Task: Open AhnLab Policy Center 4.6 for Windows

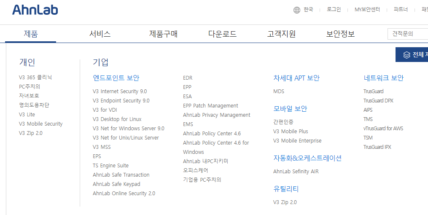Action: (216, 147)
